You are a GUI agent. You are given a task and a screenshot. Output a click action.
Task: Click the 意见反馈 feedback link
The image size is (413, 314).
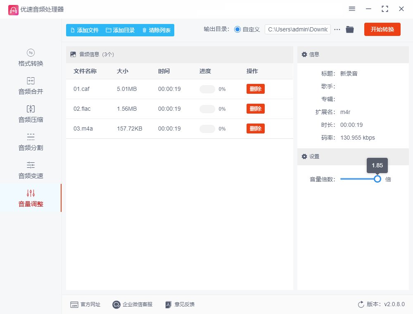tap(180, 304)
